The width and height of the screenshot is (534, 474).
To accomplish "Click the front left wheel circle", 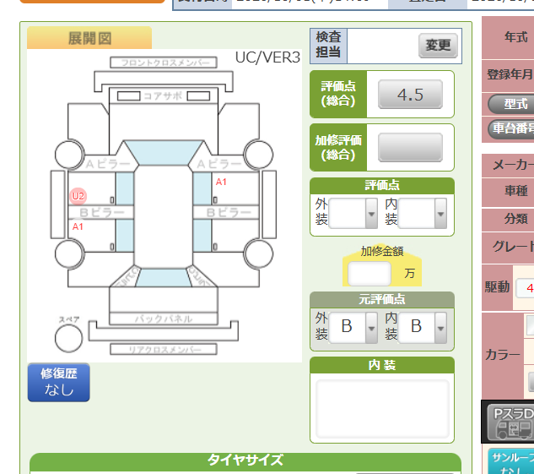I will 69,155.
